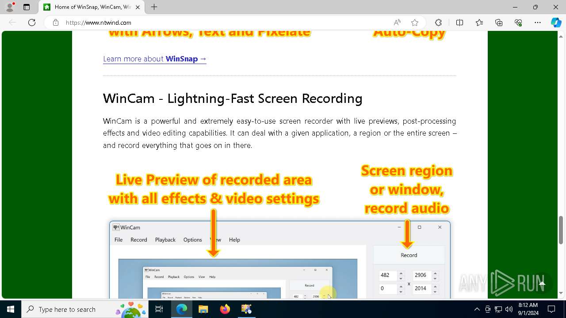
Task: Open network status tray icon
Action: click(498, 309)
